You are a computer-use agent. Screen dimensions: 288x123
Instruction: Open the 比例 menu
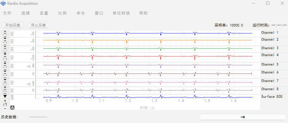coord(62,13)
